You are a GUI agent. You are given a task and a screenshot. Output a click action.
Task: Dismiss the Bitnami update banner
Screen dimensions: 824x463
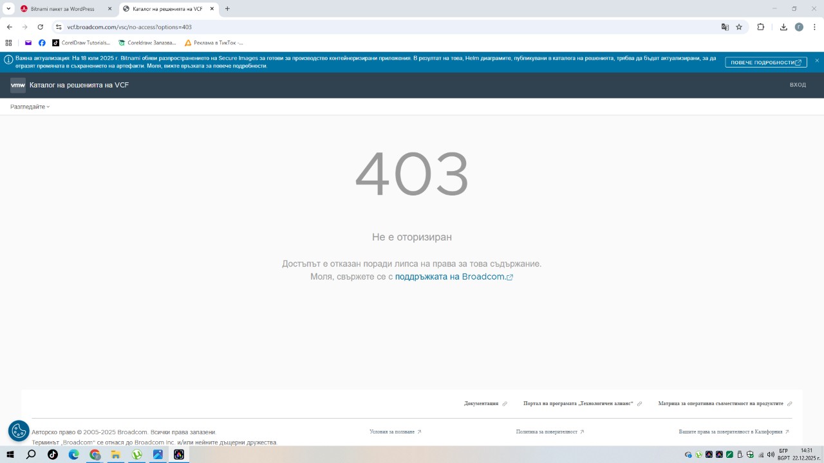coord(817,60)
